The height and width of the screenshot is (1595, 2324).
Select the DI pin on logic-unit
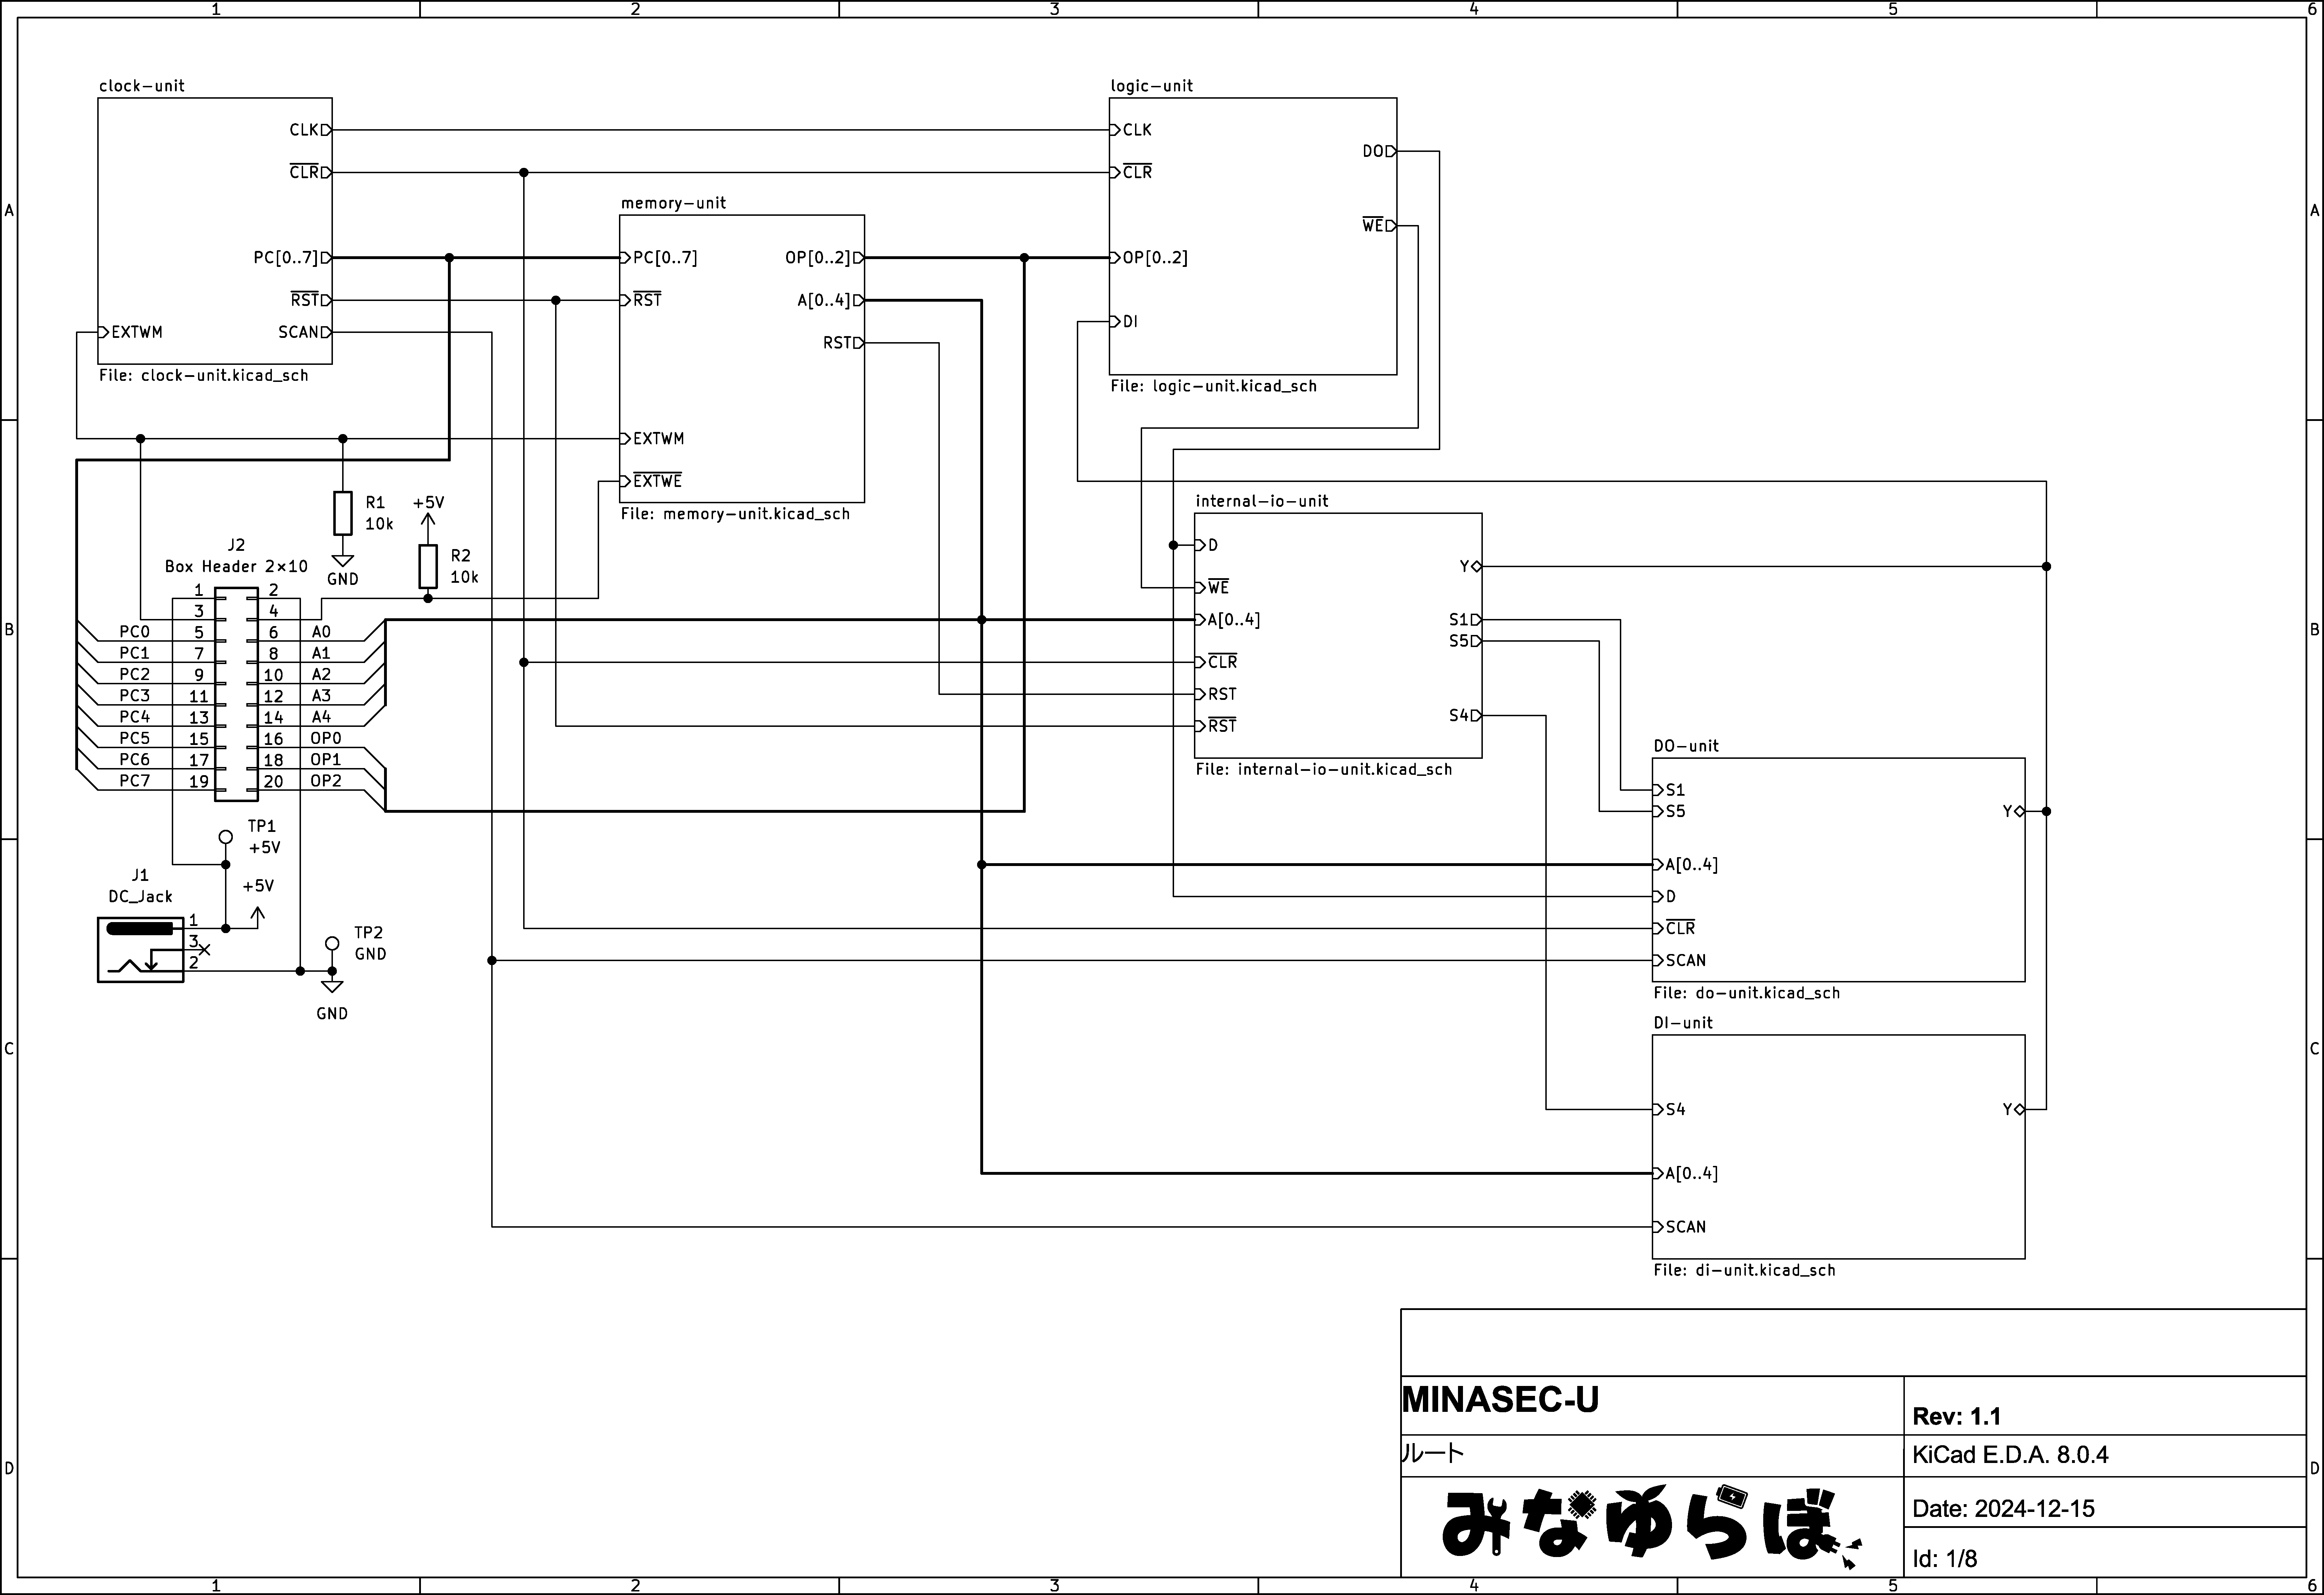(x=1124, y=322)
